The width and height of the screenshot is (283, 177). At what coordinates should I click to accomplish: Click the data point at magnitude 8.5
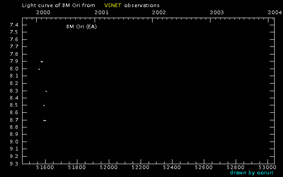[x=44, y=105]
